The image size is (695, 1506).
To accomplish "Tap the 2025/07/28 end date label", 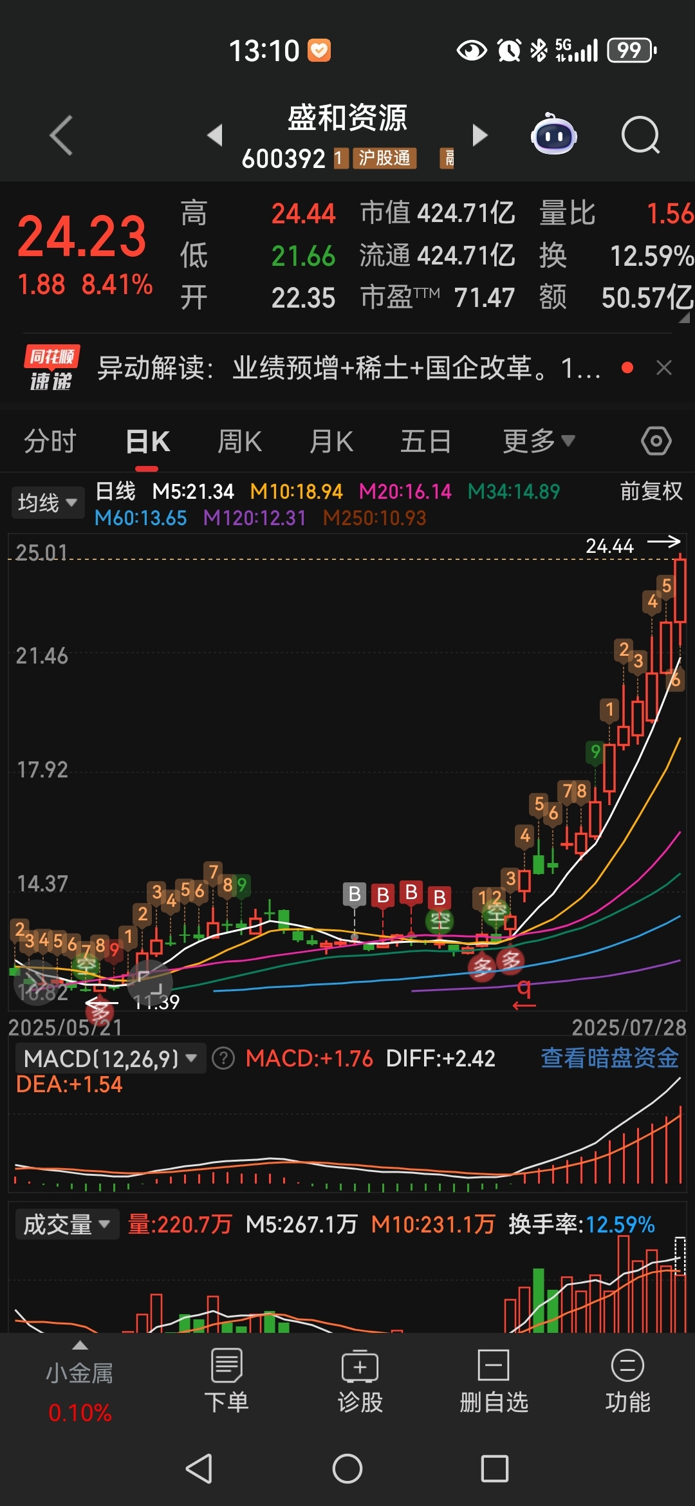I will [x=629, y=1027].
